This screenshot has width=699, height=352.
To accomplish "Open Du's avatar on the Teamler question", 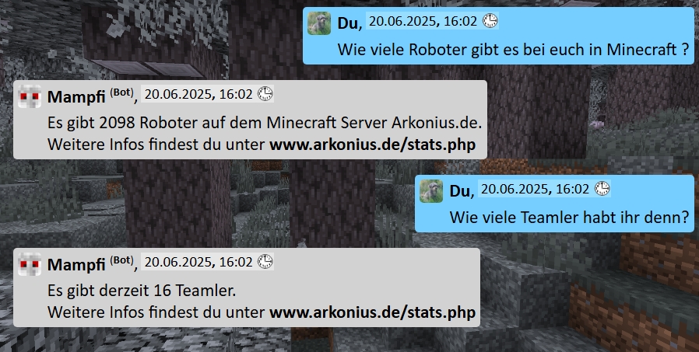I will (431, 191).
